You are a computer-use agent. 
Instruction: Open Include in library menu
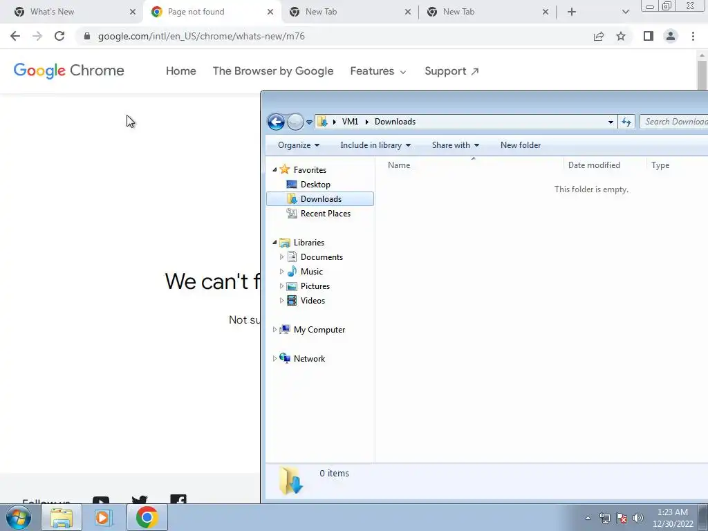tap(375, 145)
